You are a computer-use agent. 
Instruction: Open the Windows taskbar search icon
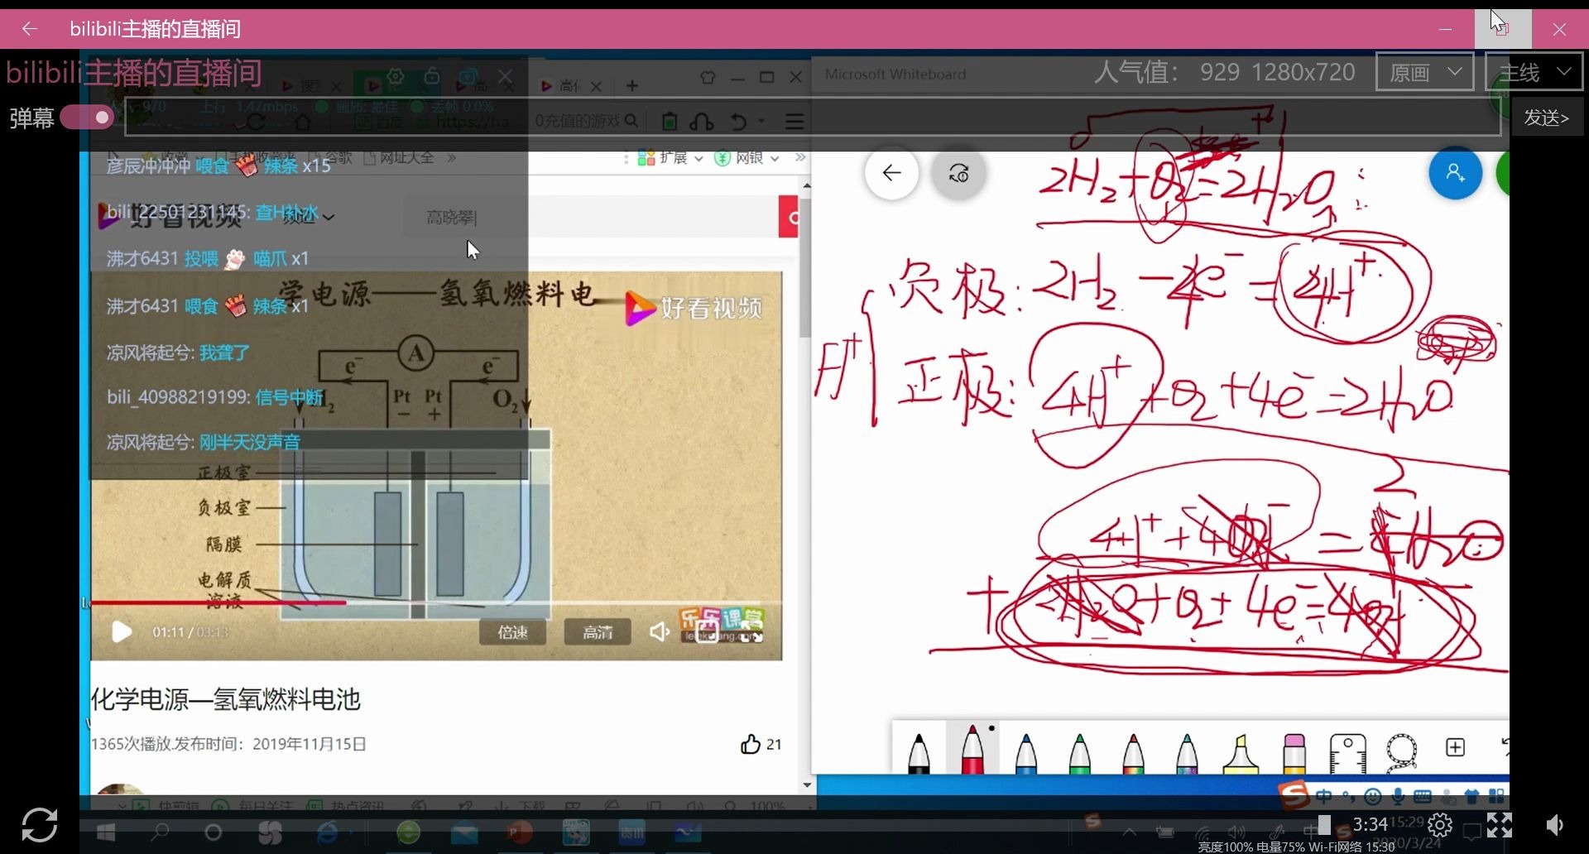160,832
